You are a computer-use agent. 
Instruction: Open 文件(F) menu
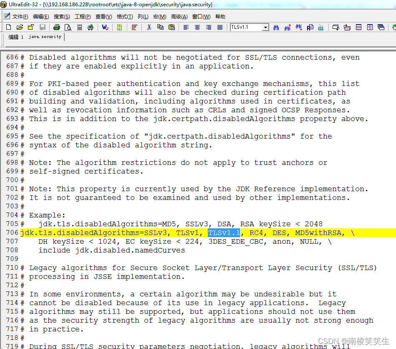[x=20, y=17]
